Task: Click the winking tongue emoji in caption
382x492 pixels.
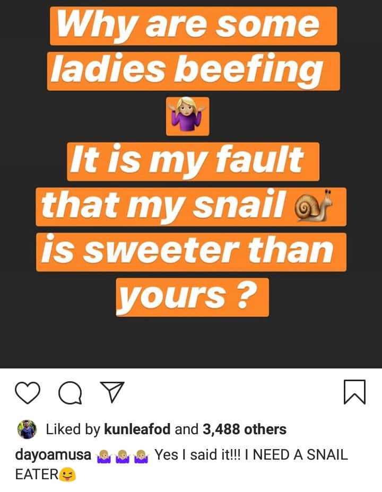Action: coord(68,475)
